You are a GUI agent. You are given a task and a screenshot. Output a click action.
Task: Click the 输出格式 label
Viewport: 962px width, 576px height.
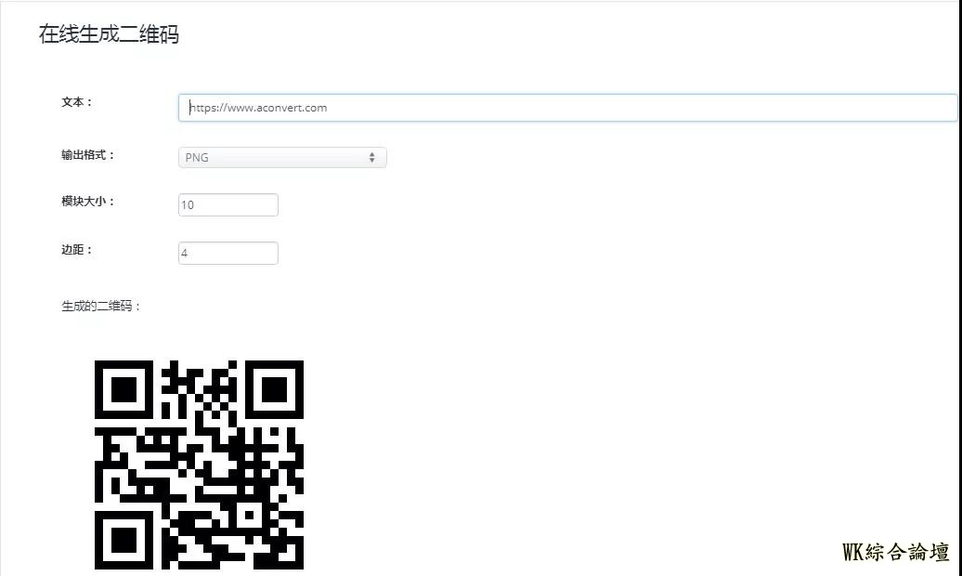pyautogui.click(x=87, y=155)
